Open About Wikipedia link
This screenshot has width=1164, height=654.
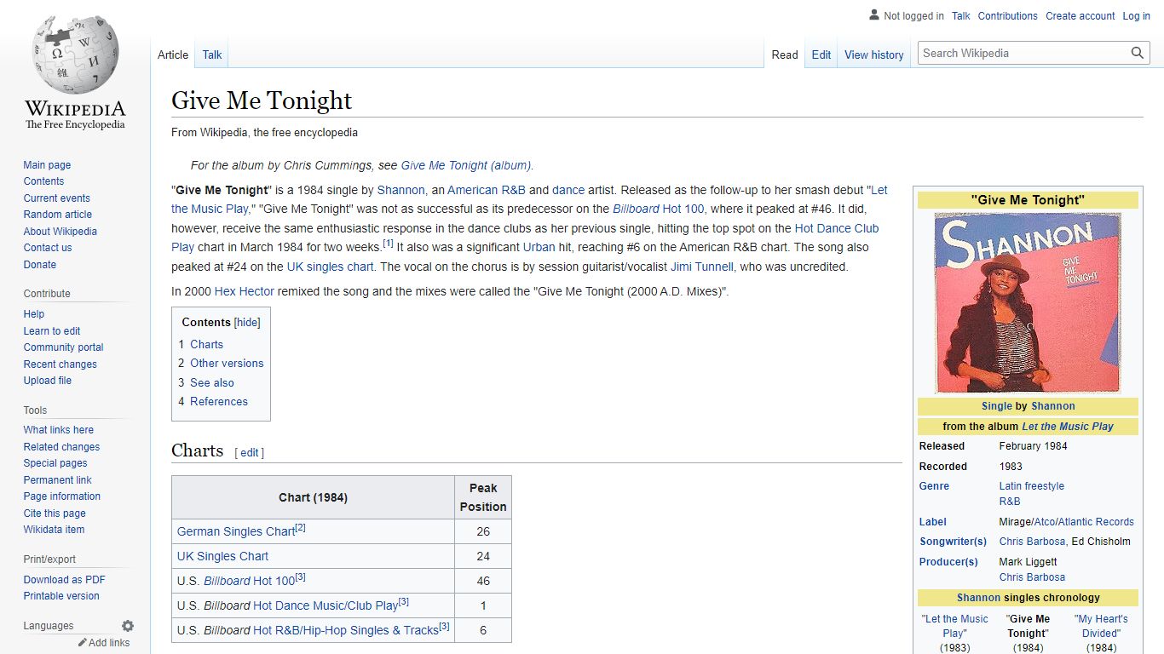[x=61, y=232]
